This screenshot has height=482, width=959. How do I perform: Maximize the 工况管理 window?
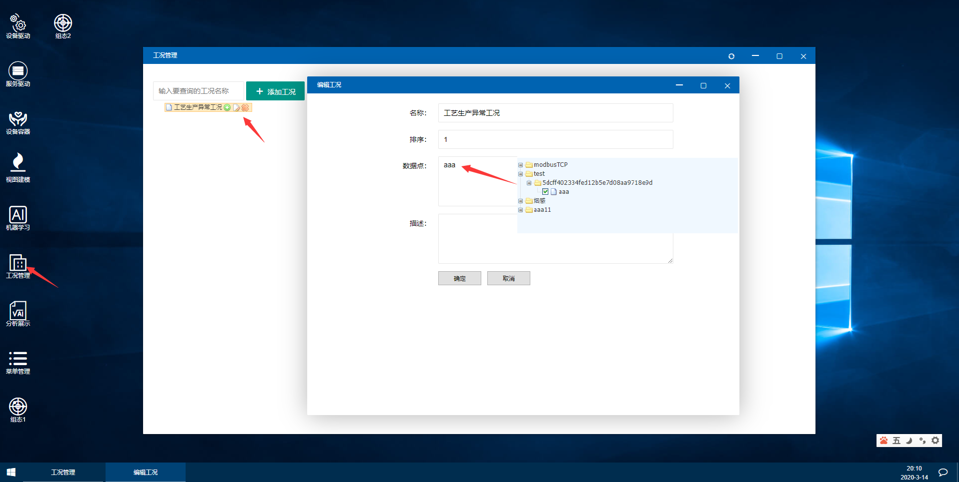pos(779,56)
